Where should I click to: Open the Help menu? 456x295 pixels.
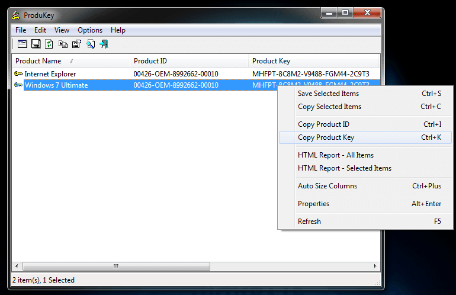[118, 30]
